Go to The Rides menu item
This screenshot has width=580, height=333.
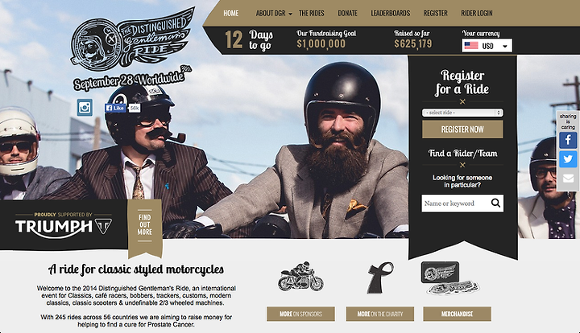(x=312, y=14)
